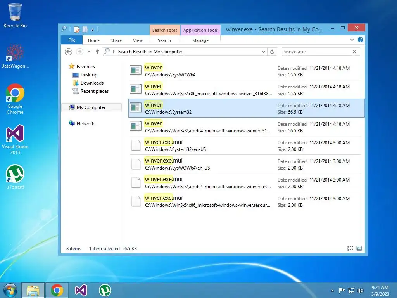Click the Search Tools contextual tab header
Viewport: 397px width, 298px height.
[164, 30]
